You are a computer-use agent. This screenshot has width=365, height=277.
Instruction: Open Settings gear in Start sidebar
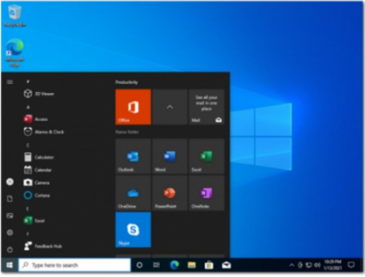coord(10,232)
